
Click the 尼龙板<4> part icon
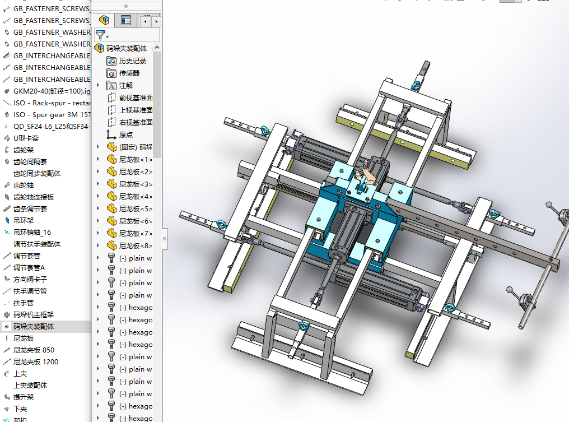click(x=111, y=196)
